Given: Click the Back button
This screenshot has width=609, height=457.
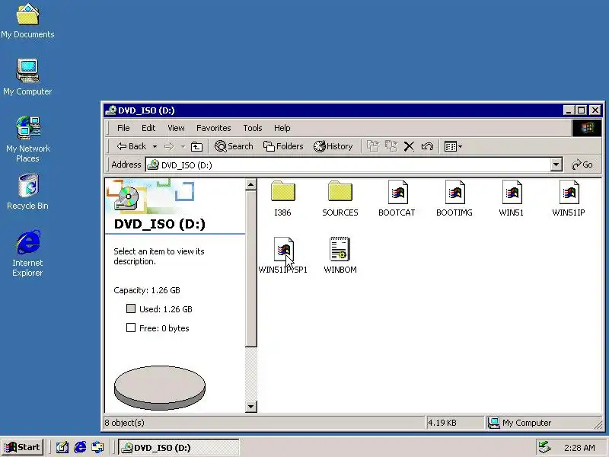Looking at the screenshot, I should click(132, 146).
